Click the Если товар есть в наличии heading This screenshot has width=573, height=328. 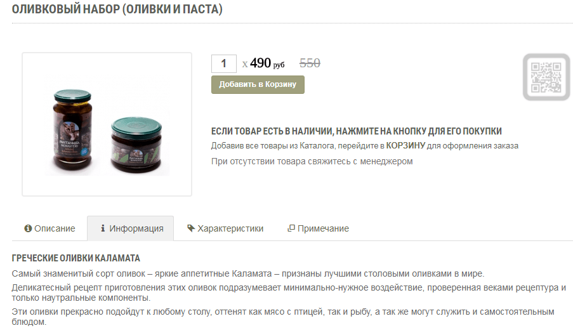tap(356, 131)
